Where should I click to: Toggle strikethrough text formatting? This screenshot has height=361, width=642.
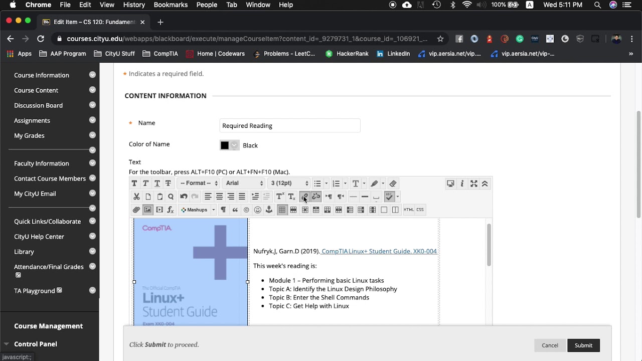click(168, 184)
